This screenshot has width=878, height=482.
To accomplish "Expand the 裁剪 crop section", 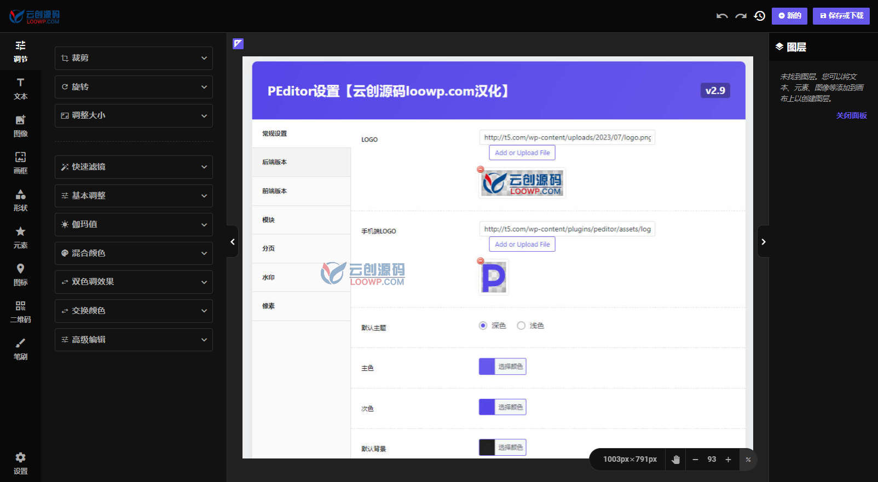I will (134, 58).
